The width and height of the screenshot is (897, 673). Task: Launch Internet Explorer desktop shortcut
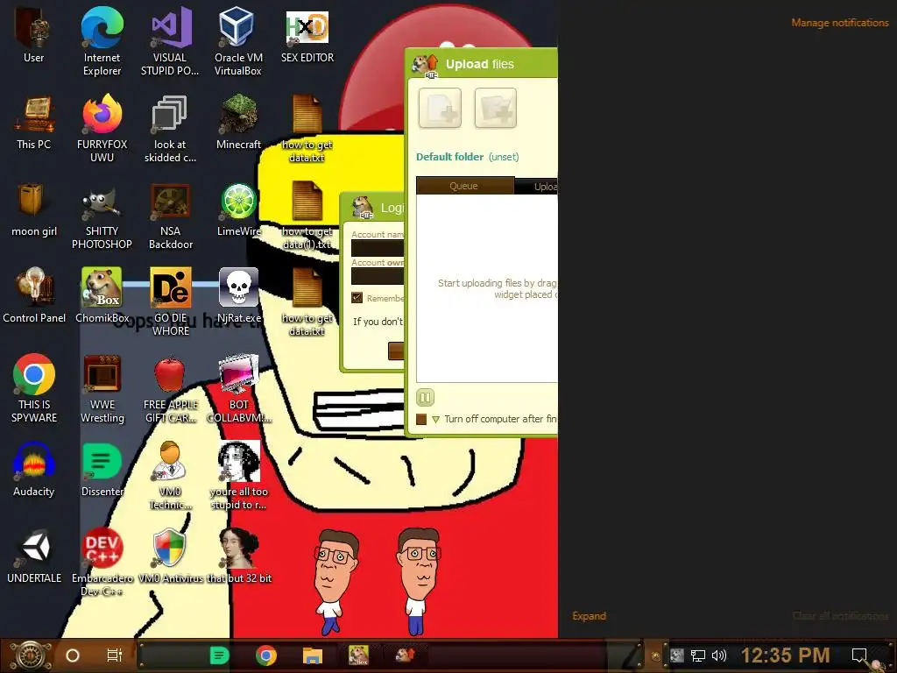(x=102, y=41)
